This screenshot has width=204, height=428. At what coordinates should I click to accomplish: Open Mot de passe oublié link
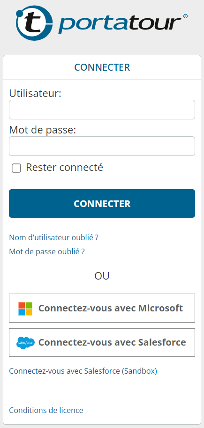point(47,251)
